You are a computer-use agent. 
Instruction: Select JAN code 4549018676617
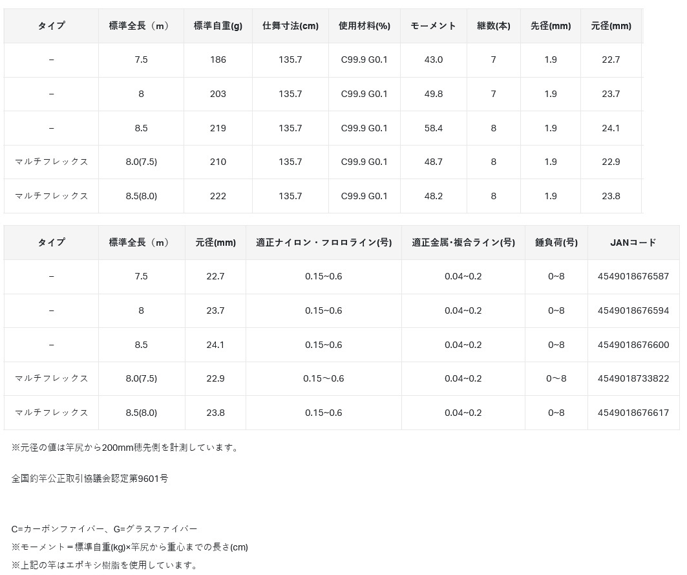(633, 413)
